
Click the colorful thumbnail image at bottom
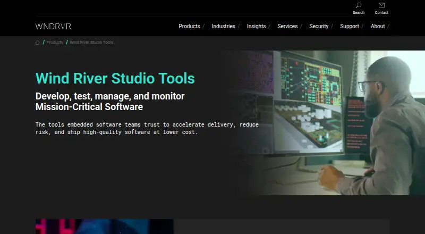tap(105, 227)
